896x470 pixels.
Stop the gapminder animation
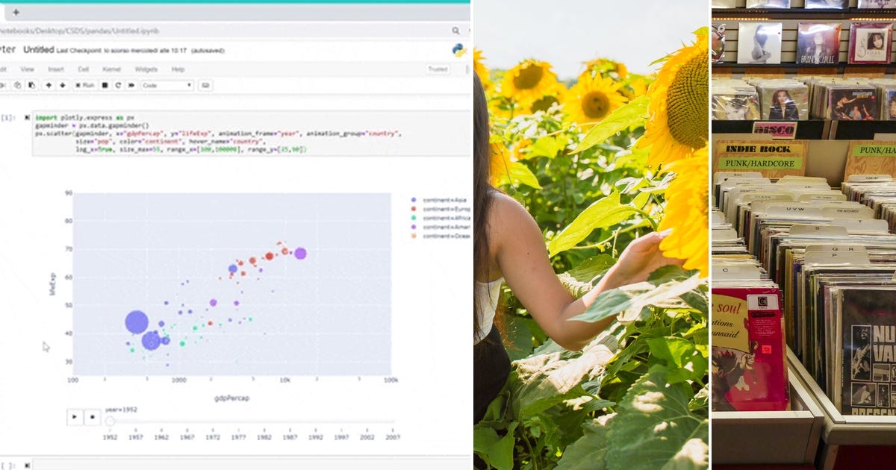click(92, 417)
